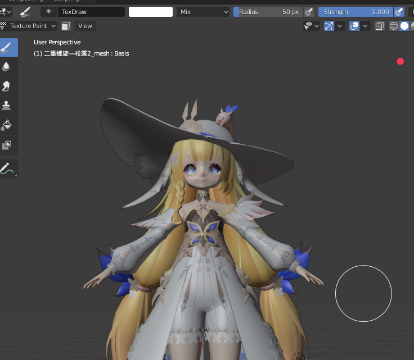
Task: Open the TexDraw brush thumbnail picker
Action: 48,12
